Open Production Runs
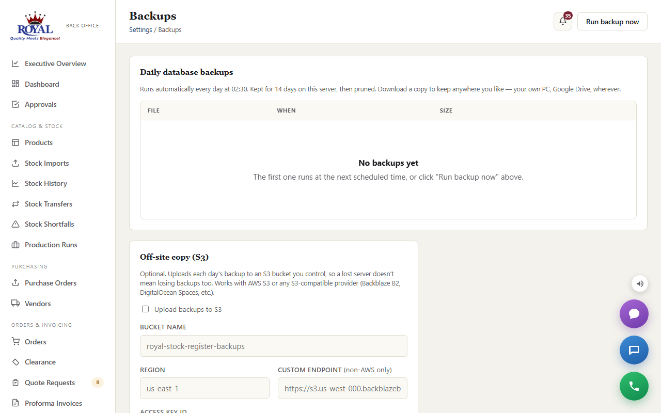Image resolution: width=661 pixels, height=413 pixels. coord(57,245)
